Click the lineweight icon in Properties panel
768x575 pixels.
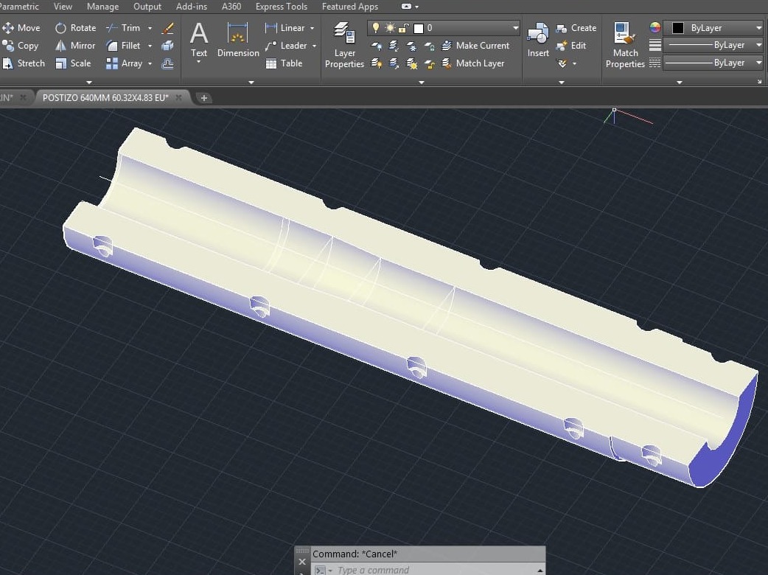click(x=654, y=45)
